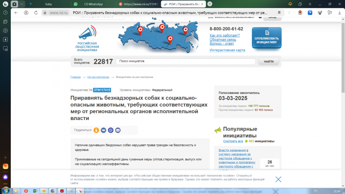The height and width of the screenshot is (194, 345).
Task: Open the Windows Start menu
Action: [x=6, y=190]
